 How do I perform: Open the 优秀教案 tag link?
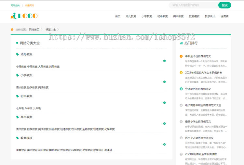click(x=88, y=150)
